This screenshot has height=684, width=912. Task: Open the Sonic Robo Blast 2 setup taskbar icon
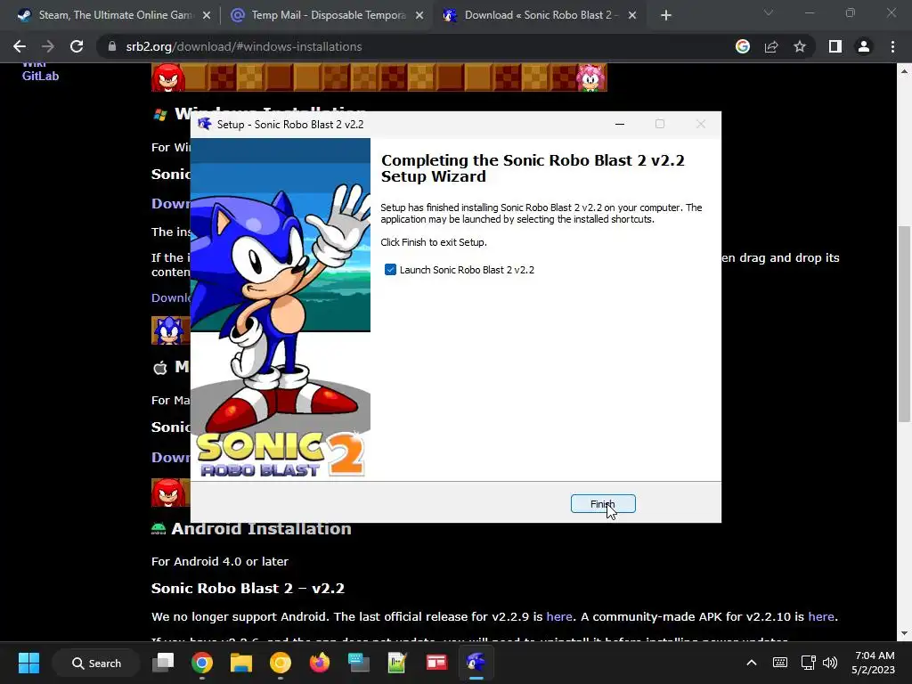(x=476, y=663)
